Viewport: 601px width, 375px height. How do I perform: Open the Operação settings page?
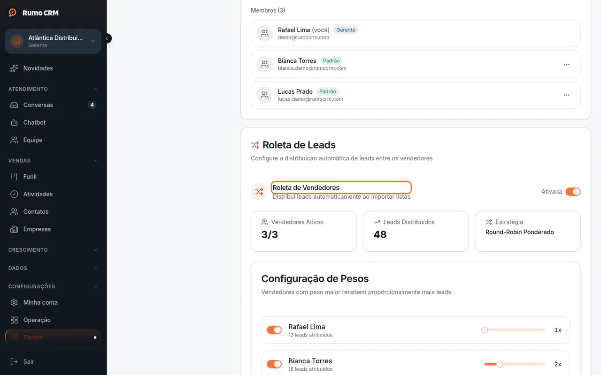coord(53,320)
